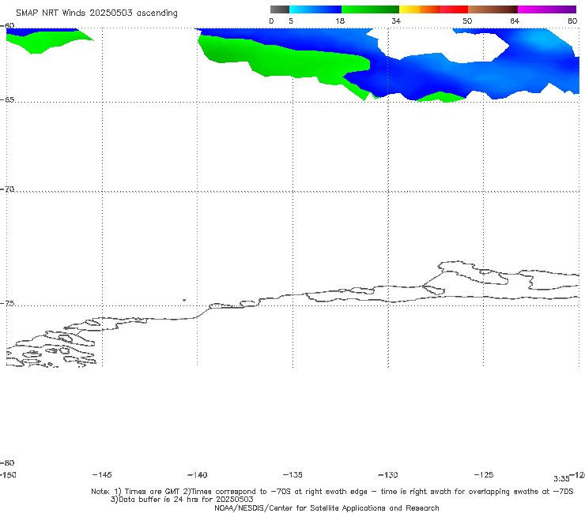
Task: Click the latitude label '-65'
Action: 7,99
